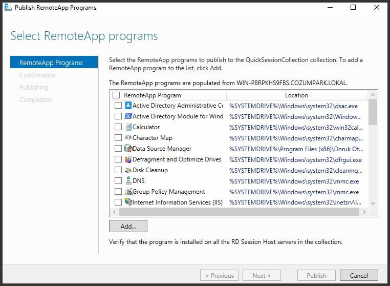Viewport: 390px width, 286px height.
Task: Click the list's scroll down arrow
Action: pos(373,203)
